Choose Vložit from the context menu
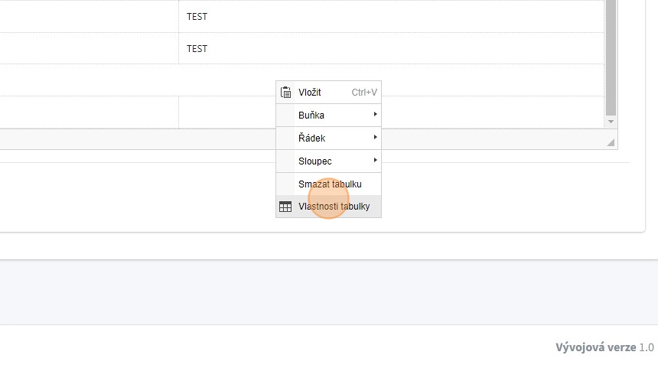This screenshot has width=658, height=368. 310,93
